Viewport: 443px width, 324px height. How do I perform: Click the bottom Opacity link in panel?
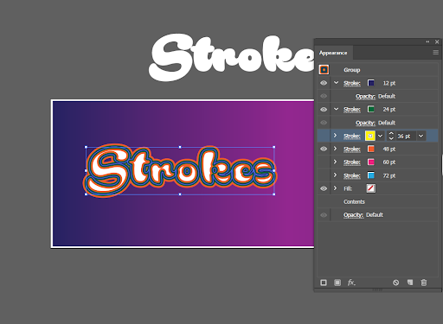coord(353,215)
